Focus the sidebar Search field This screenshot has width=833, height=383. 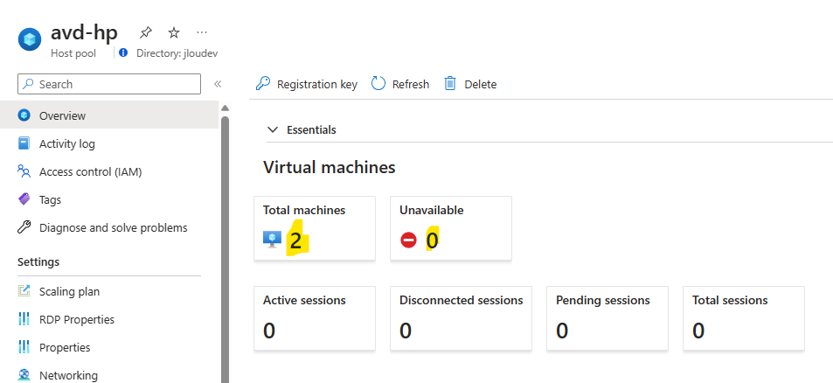pos(109,84)
